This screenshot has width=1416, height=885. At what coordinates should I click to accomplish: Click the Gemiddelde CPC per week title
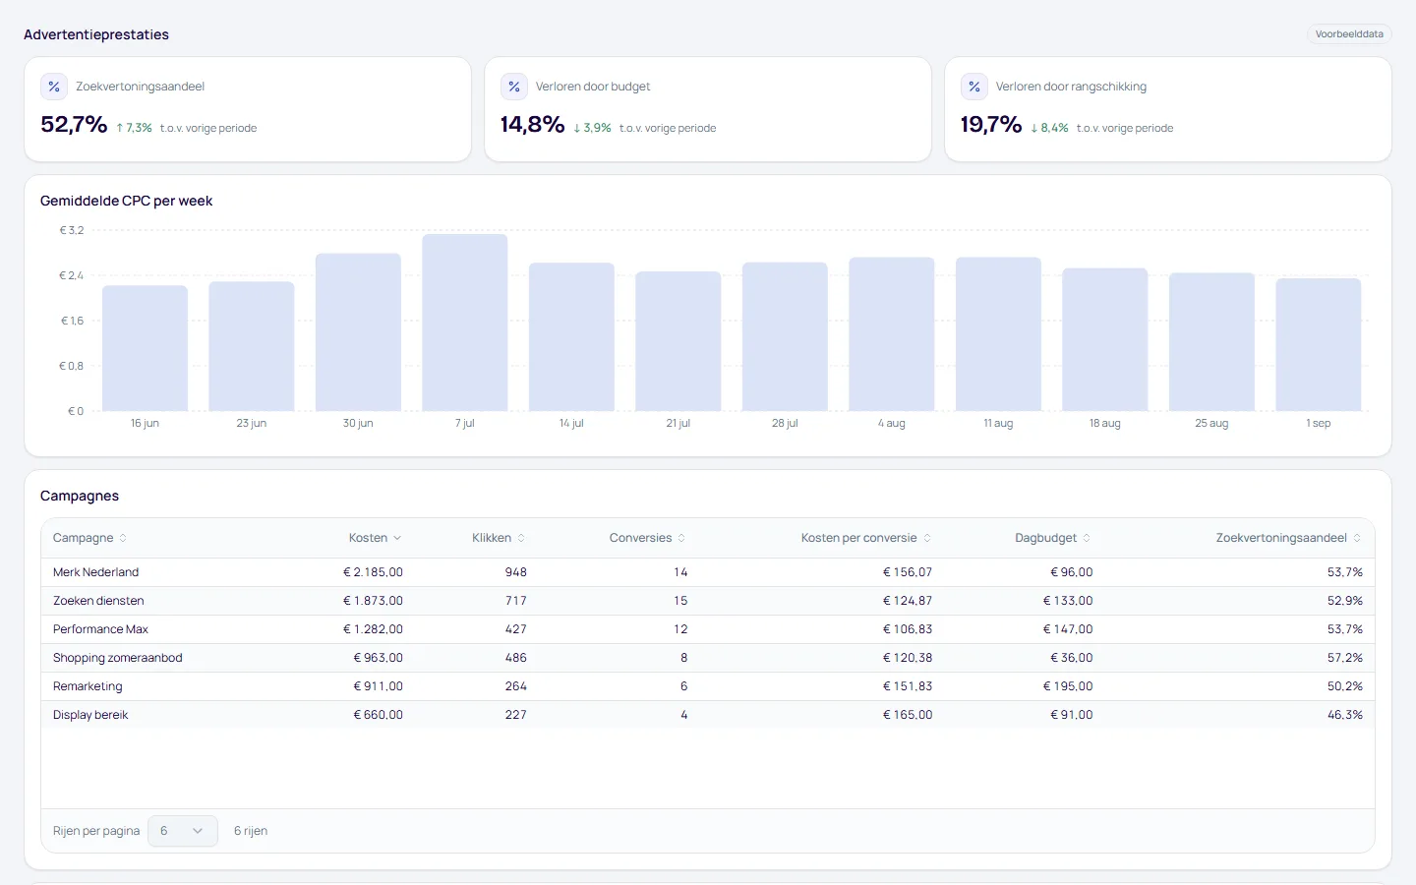coord(126,201)
